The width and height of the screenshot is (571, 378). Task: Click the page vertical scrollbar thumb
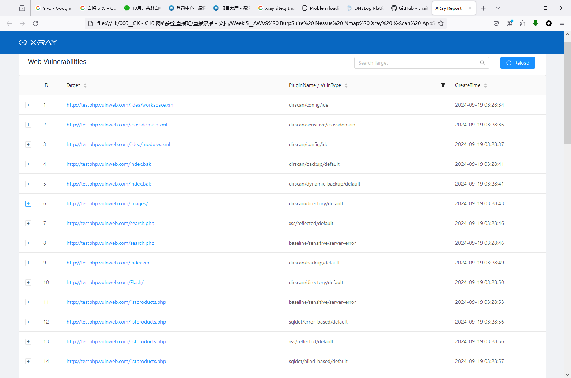point(567,93)
